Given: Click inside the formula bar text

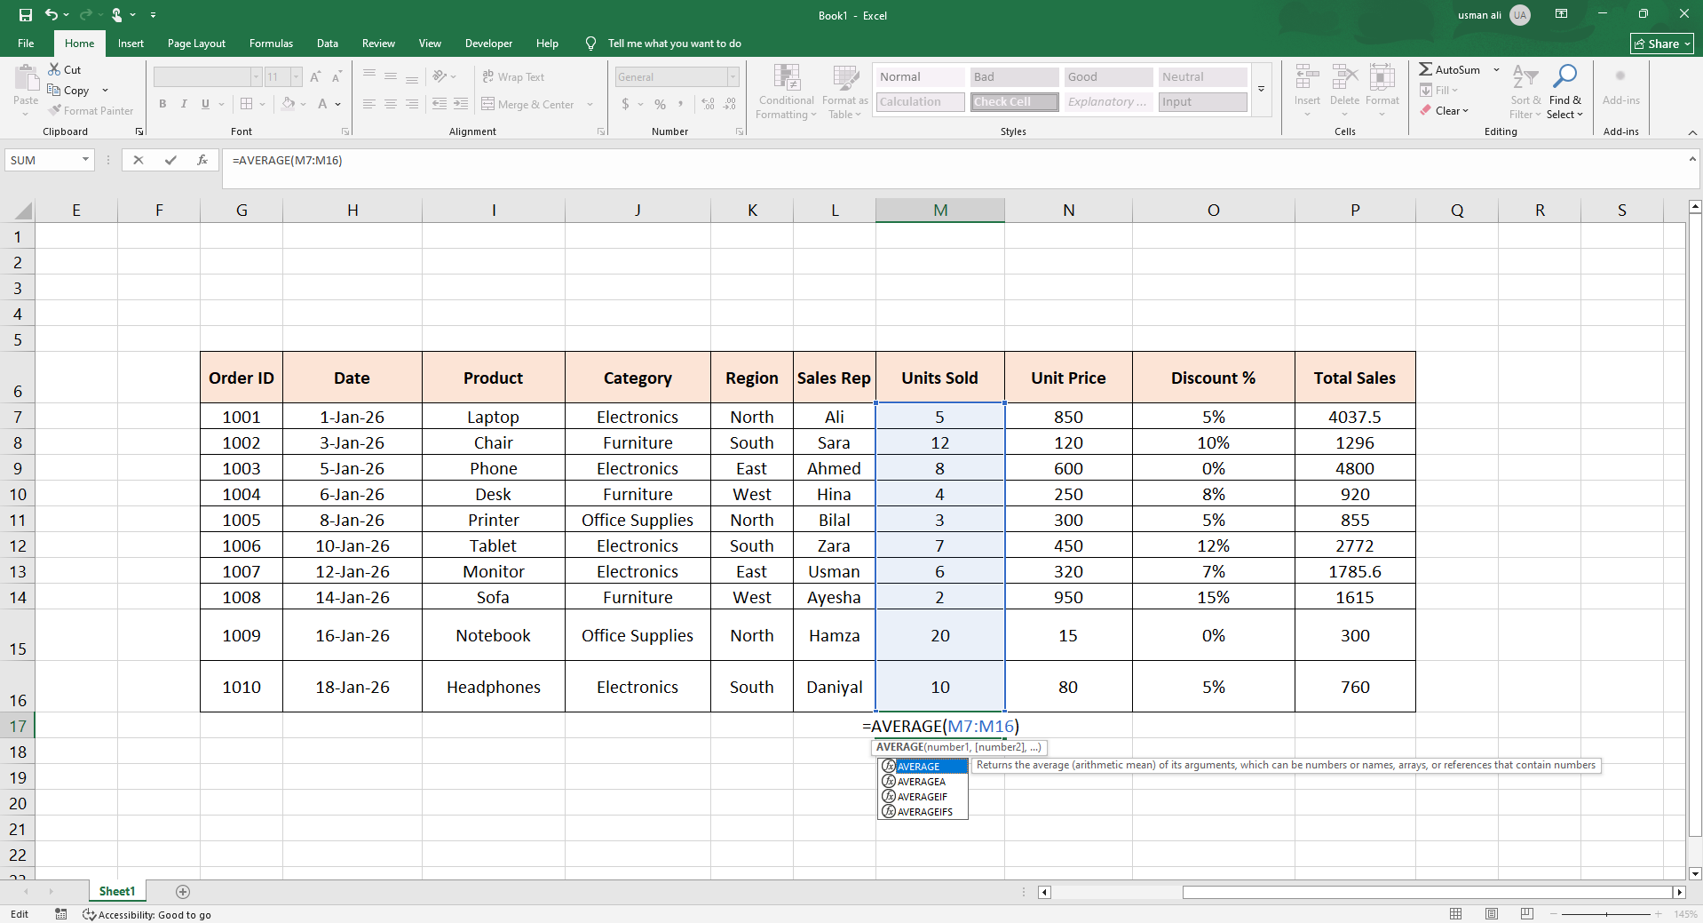Looking at the screenshot, I should (287, 160).
